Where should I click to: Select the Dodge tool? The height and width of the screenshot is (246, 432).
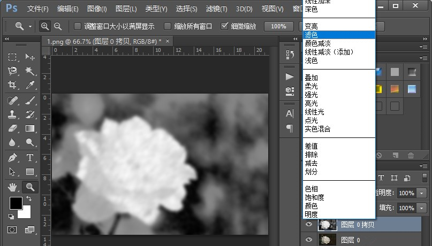point(30,142)
